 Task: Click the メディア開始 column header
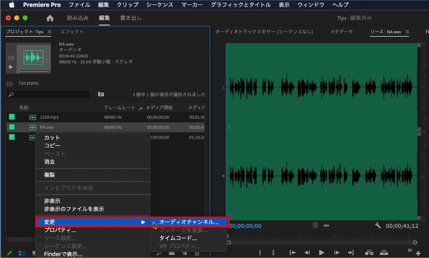159,108
